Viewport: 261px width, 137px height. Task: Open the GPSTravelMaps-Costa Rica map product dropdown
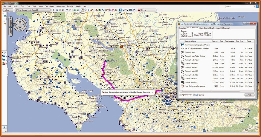(x=33, y=10)
